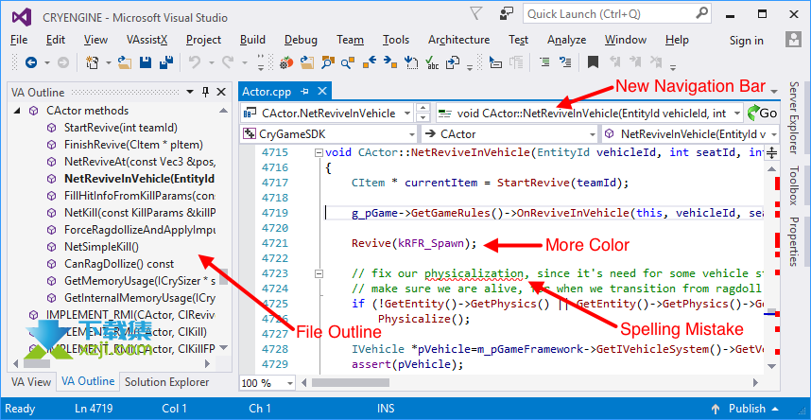Screen dimensions: 811x420
Task: Click the split-editor handle above vertical scrollbar
Action: [x=771, y=153]
